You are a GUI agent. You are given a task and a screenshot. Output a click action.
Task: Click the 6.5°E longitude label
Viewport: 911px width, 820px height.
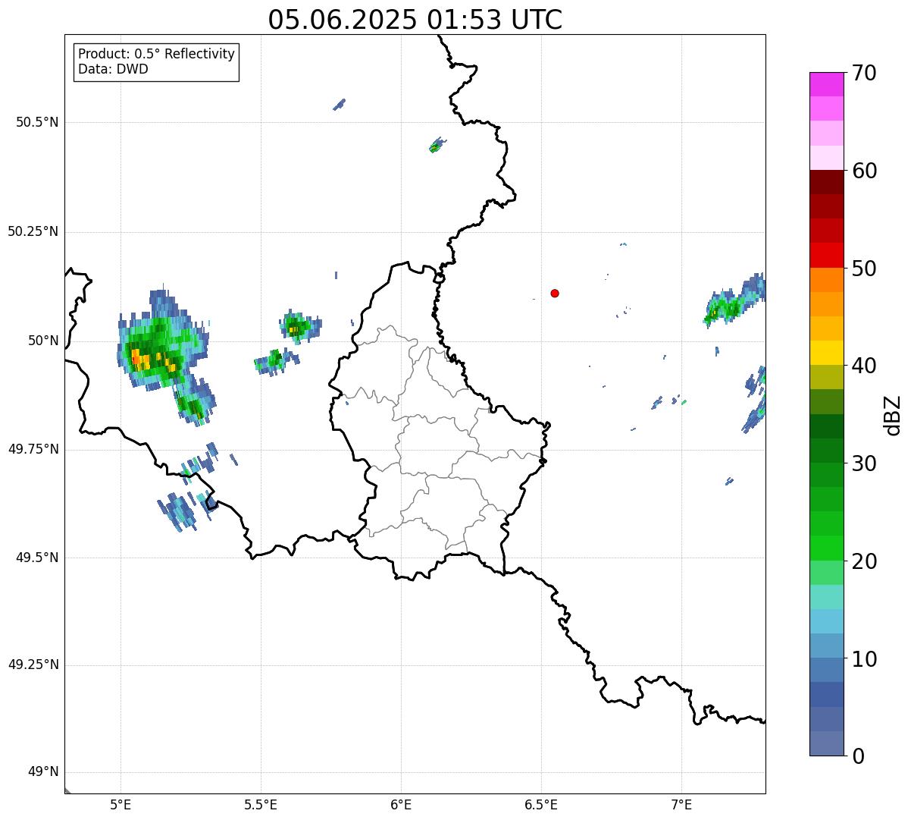tap(541, 804)
